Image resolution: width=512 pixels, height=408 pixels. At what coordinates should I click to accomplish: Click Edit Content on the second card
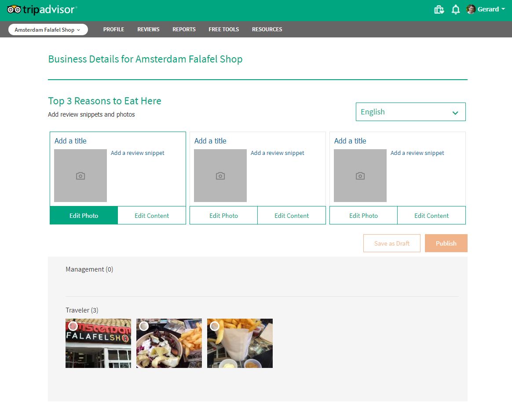[x=292, y=216]
